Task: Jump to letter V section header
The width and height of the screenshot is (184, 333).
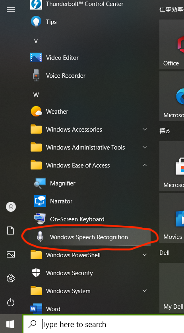Action: [36, 41]
